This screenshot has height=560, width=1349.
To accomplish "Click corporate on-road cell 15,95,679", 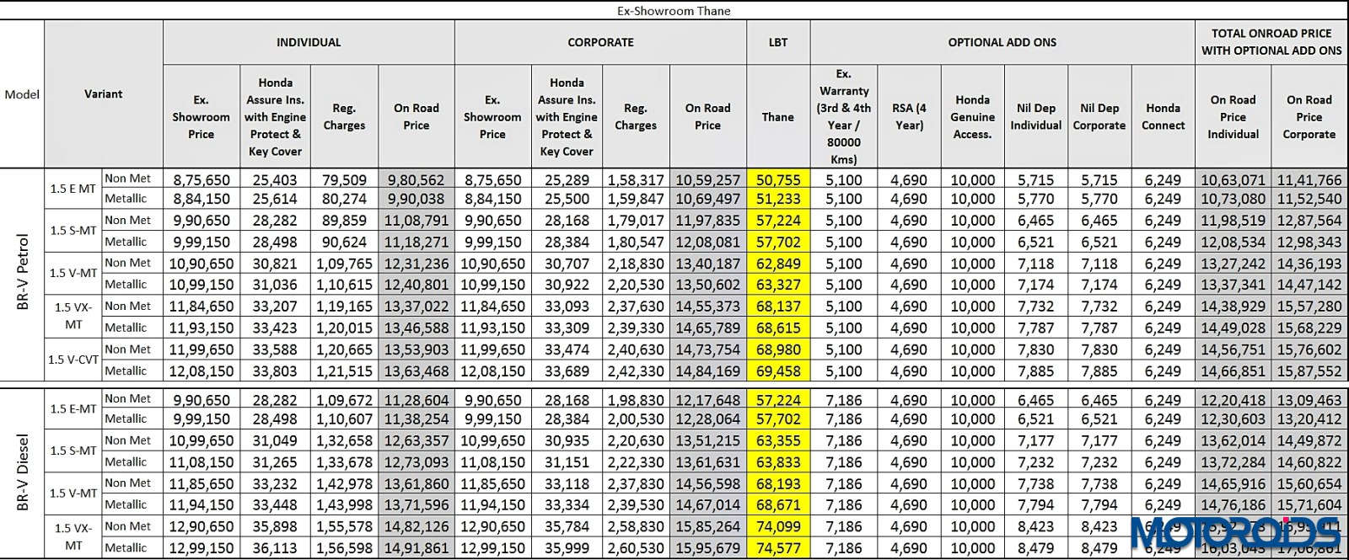I will coord(707,547).
